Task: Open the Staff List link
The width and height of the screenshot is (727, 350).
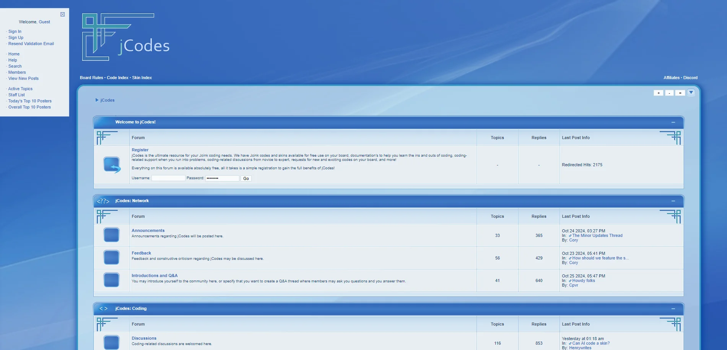Action: (16, 95)
